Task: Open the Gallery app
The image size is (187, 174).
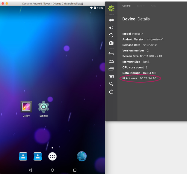Action: click(26, 109)
